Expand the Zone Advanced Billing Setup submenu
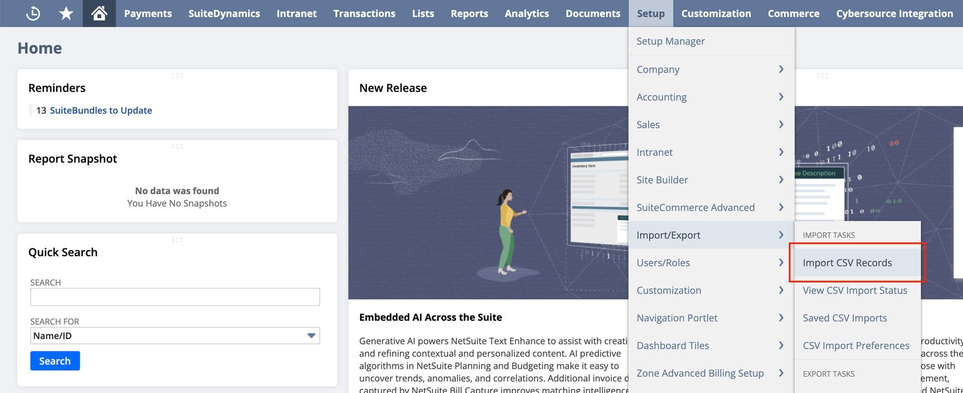This screenshot has height=393, width=963. pos(711,373)
